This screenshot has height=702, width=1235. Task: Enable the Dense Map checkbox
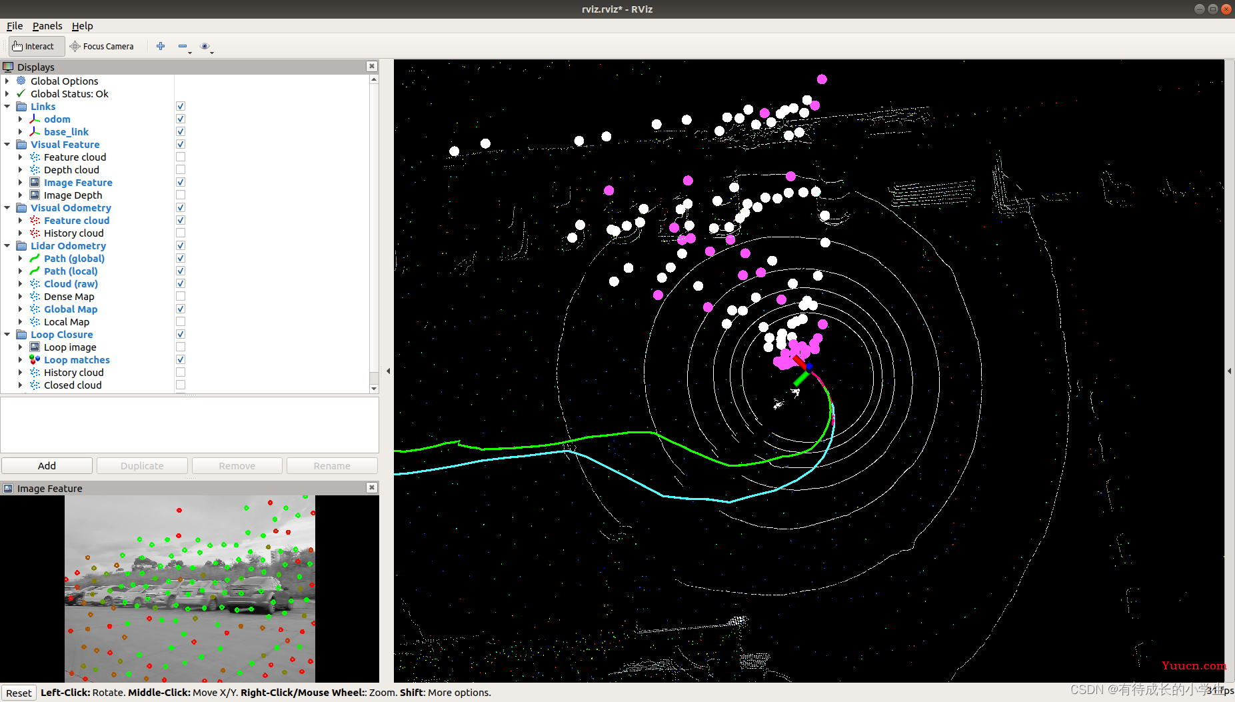tap(181, 296)
